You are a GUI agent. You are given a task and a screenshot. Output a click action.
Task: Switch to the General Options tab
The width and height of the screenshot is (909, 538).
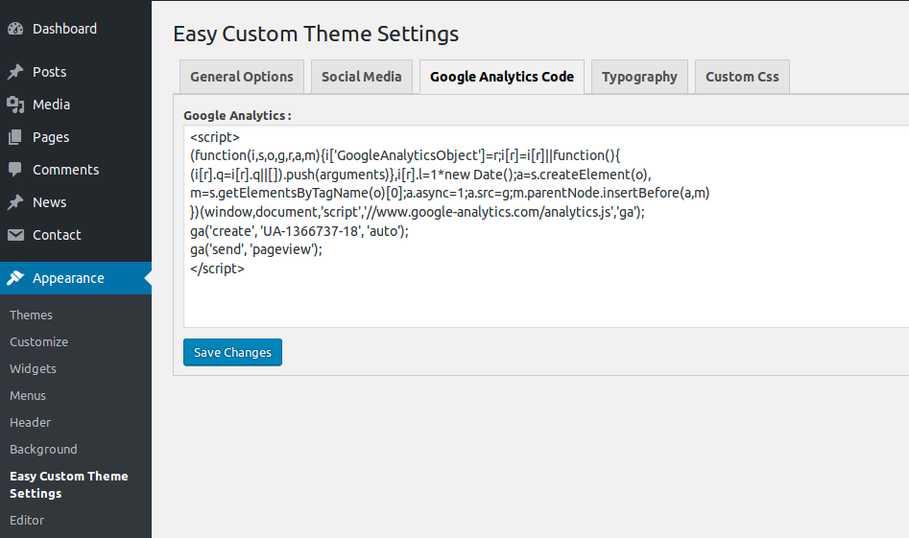tap(242, 77)
